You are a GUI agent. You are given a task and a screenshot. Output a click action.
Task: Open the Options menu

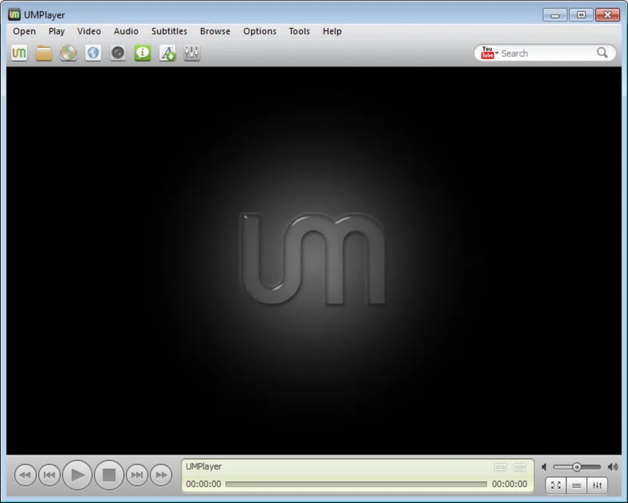tap(260, 31)
